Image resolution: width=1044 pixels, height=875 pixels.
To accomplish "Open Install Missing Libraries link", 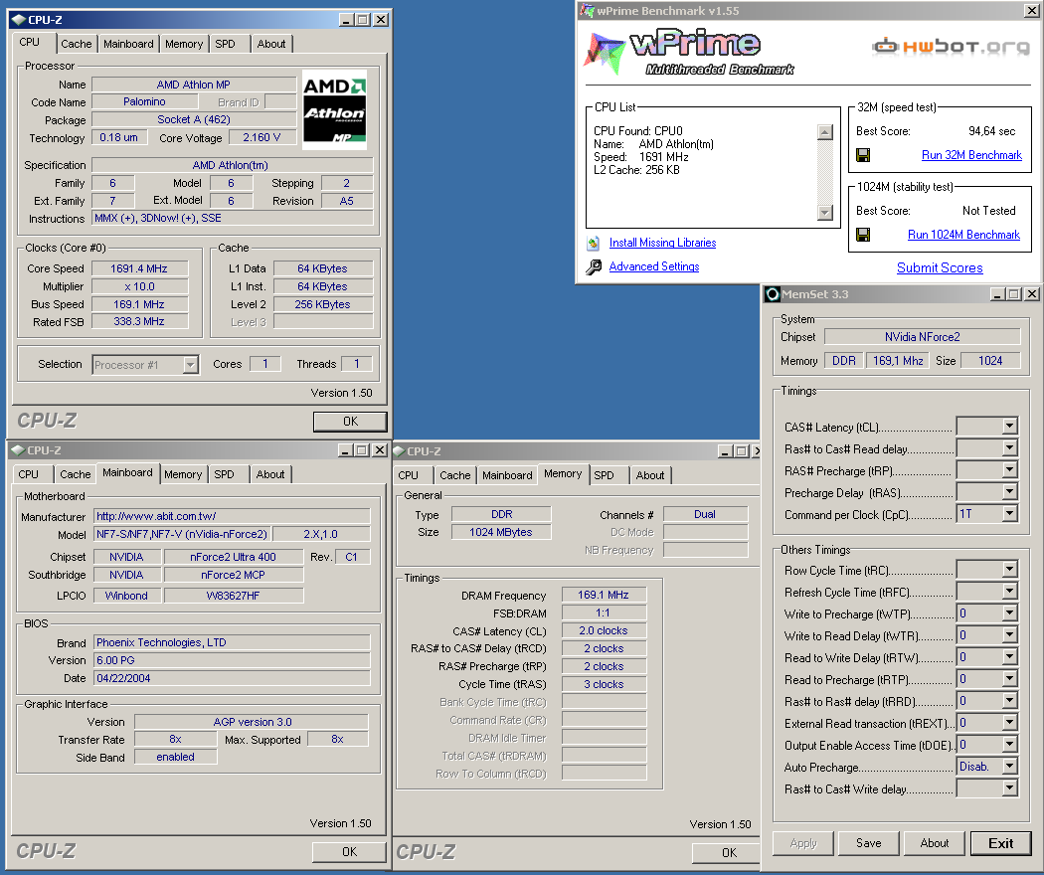I will 662,243.
